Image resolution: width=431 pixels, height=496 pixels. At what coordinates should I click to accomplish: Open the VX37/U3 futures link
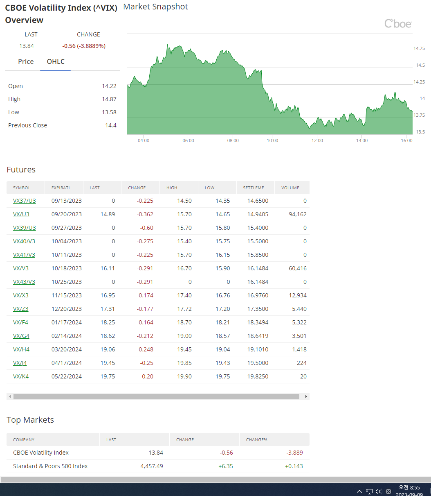point(25,201)
